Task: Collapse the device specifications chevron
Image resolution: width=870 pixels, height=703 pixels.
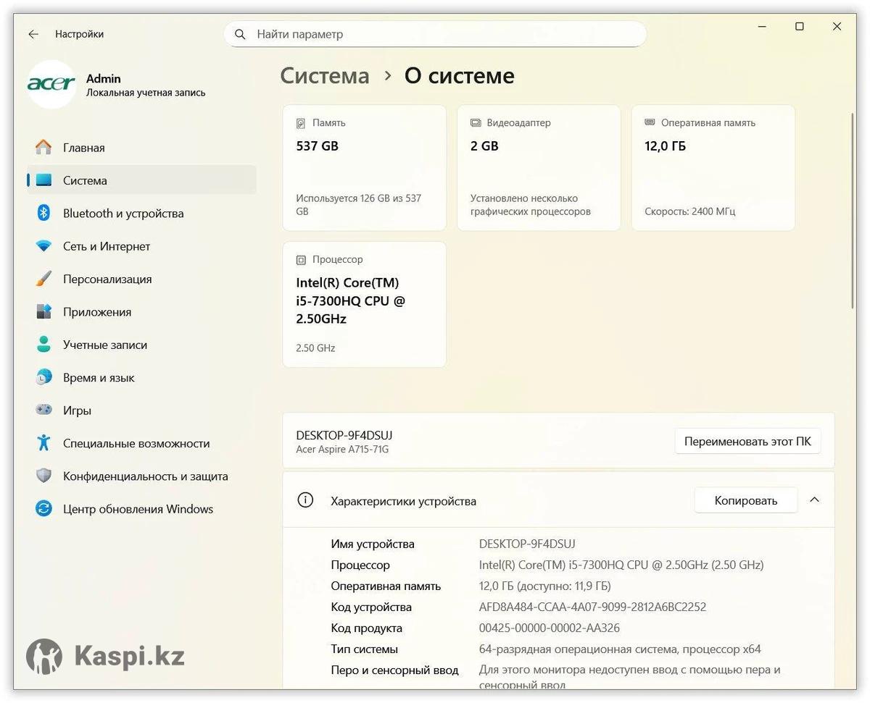Action: [814, 500]
